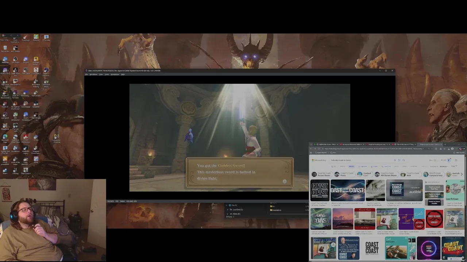Select the PEAK desktop icon
This screenshot has height=262, width=467.
click(36, 160)
